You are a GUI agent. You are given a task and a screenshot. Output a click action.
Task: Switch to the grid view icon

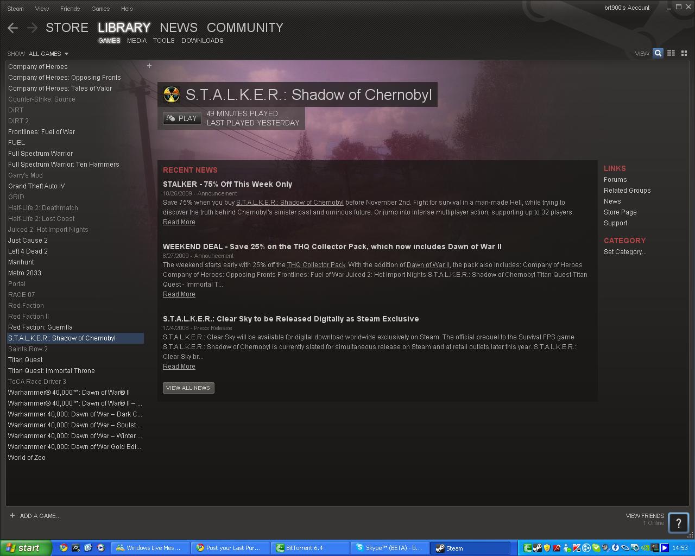[684, 53]
